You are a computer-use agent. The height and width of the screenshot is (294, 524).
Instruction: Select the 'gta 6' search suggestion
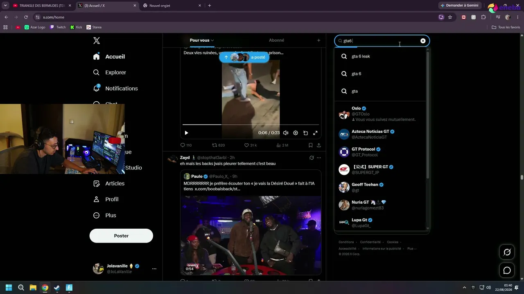tap(380, 74)
